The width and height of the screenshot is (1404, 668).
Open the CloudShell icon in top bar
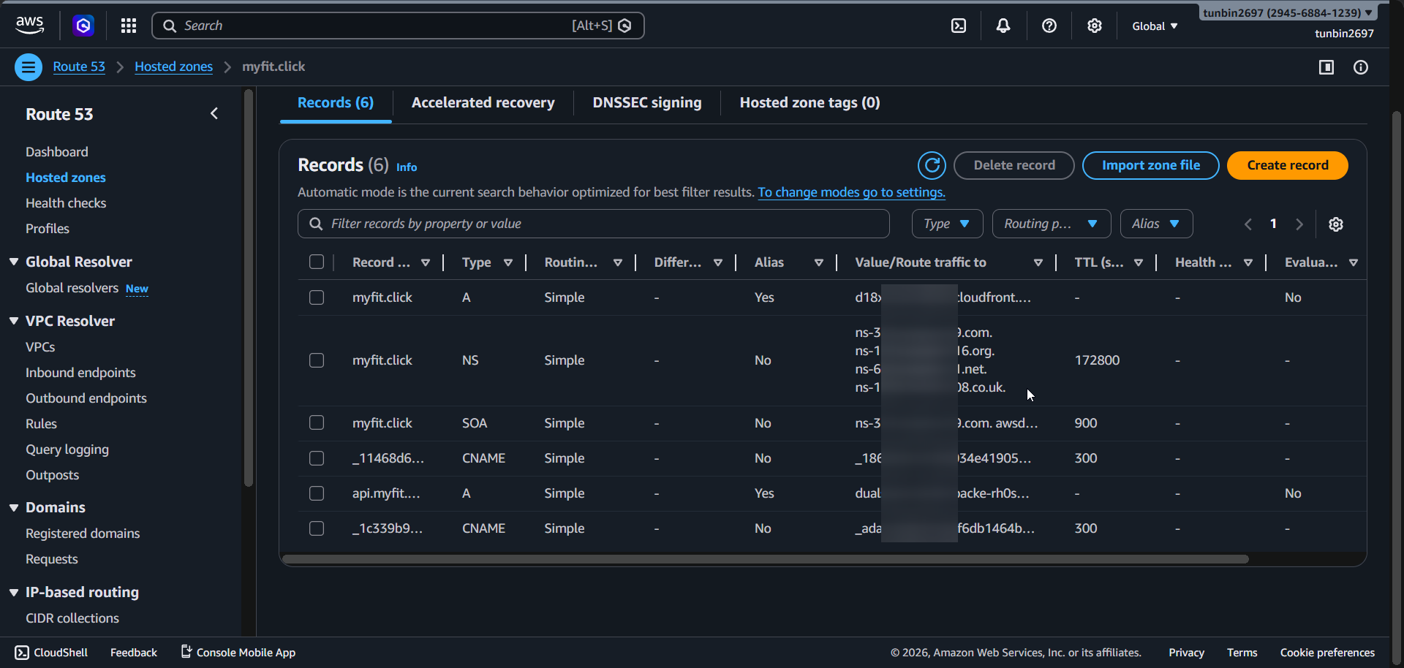[958, 26]
